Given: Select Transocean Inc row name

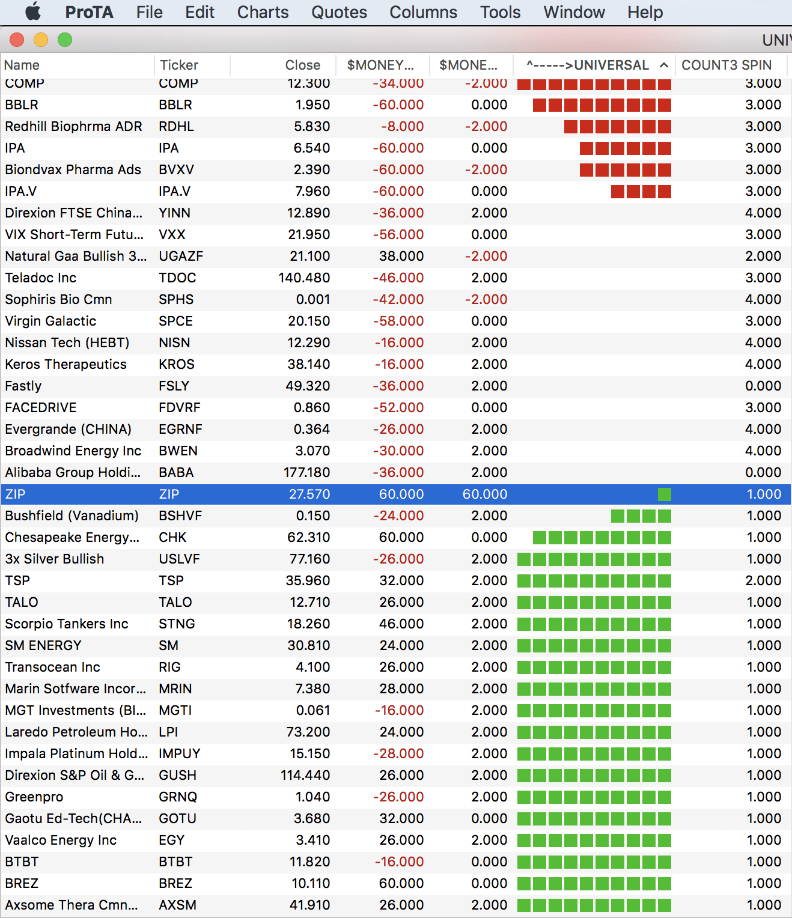Looking at the screenshot, I should [x=52, y=667].
